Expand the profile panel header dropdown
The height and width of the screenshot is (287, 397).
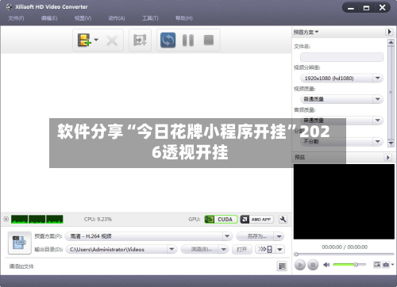tap(306, 33)
